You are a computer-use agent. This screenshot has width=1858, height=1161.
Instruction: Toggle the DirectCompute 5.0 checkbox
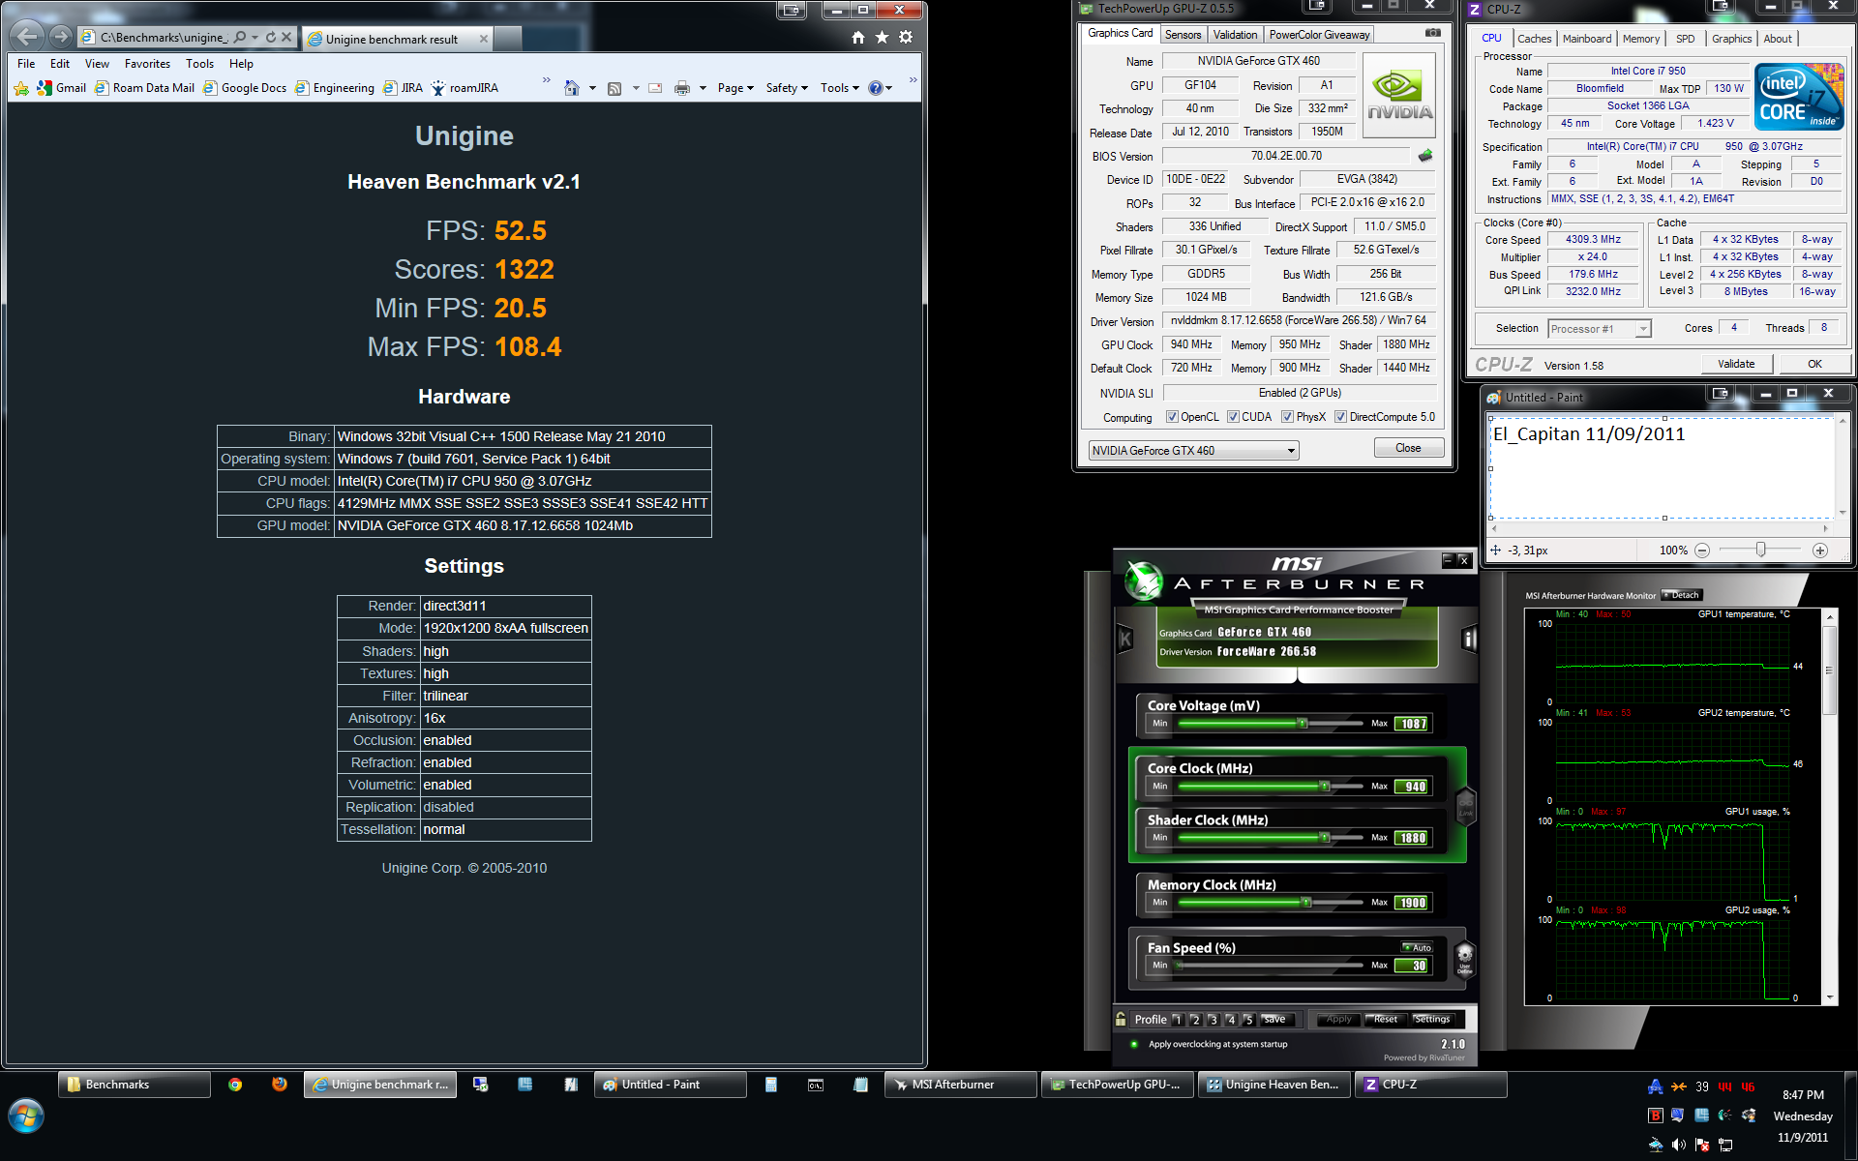point(1340,417)
